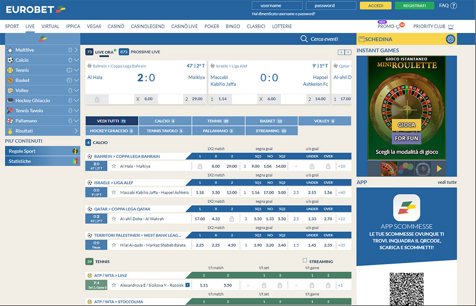The width and height of the screenshot is (476, 306).
Task: Click the Risultati medal icon
Action: (10, 131)
